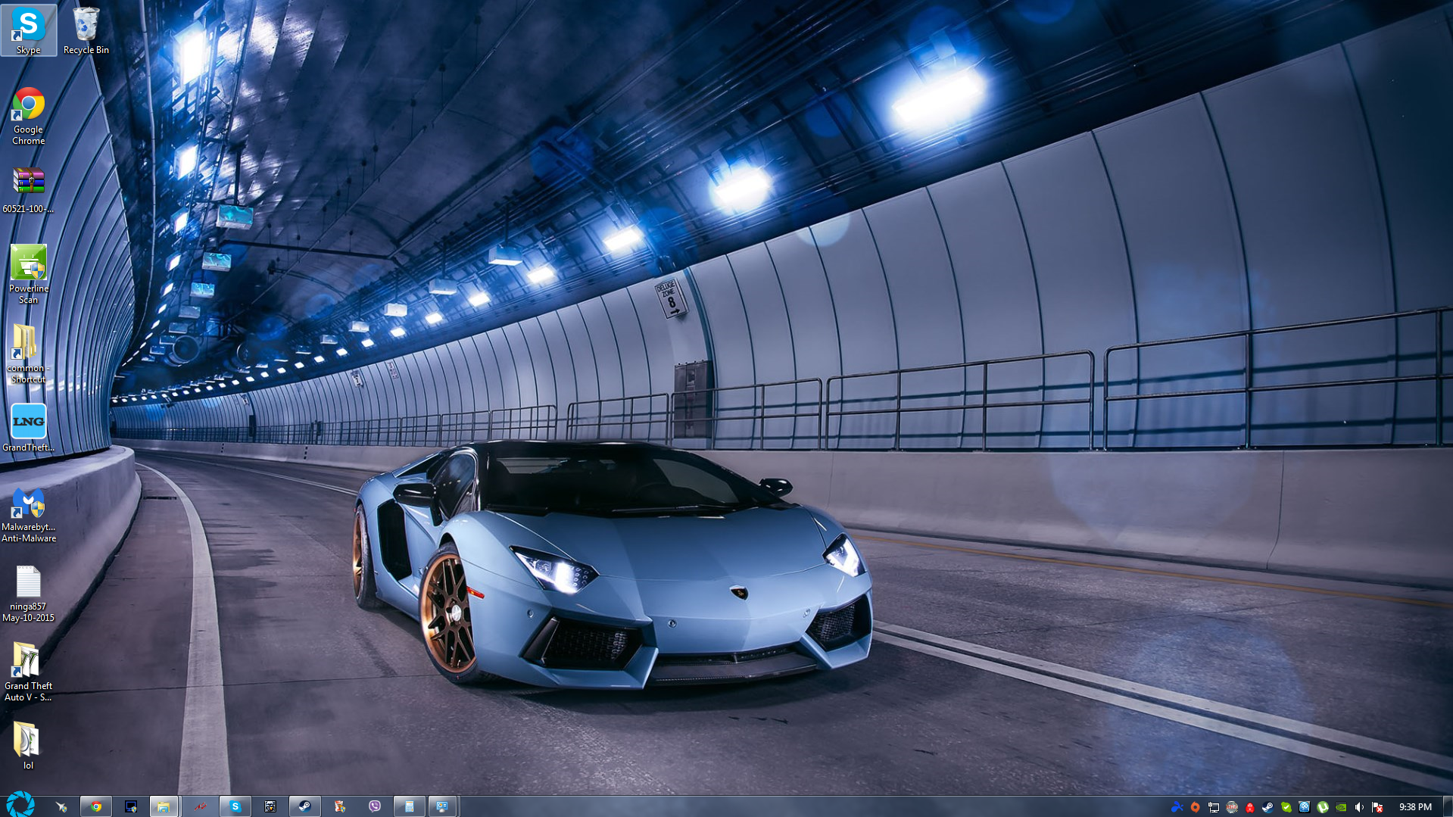Select the lol folder on desktop
The height and width of the screenshot is (817, 1453).
[x=28, y=746]
